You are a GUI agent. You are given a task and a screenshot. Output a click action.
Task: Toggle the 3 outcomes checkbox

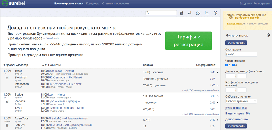point(233,65)
